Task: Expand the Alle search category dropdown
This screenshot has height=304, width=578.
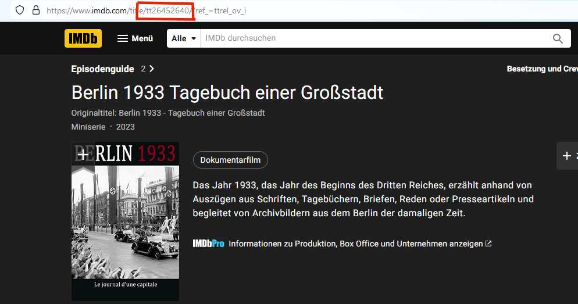Action: [x=184, y=38]
